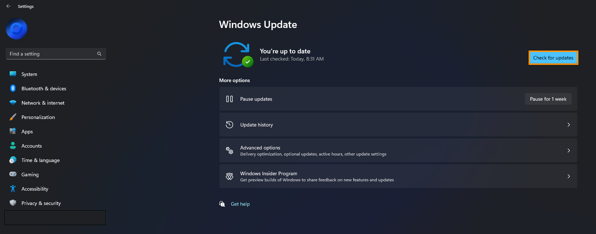Viewport: 596px width, 234px height.
Task: Expand Update history with its chevron
Action: 569,125
